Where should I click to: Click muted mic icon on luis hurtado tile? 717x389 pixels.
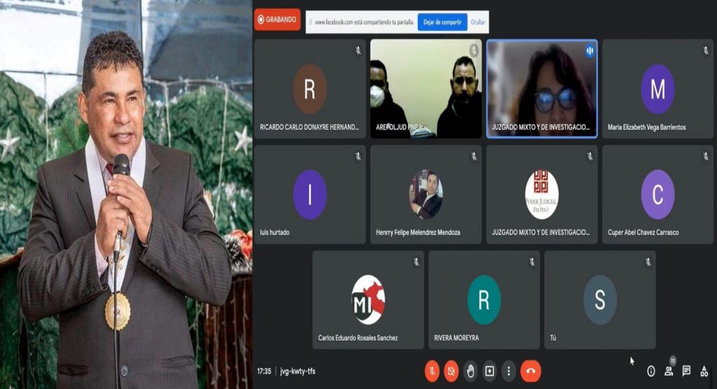pyautogui.click(x=358, y=157)
